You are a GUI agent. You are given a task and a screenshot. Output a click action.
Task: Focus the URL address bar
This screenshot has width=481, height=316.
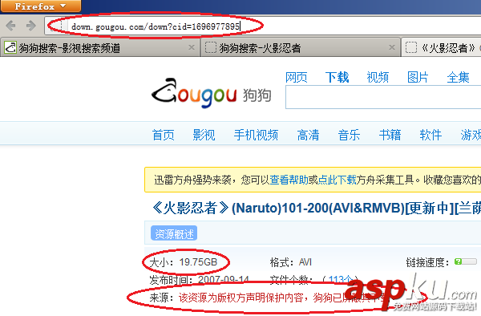point(264,26)
